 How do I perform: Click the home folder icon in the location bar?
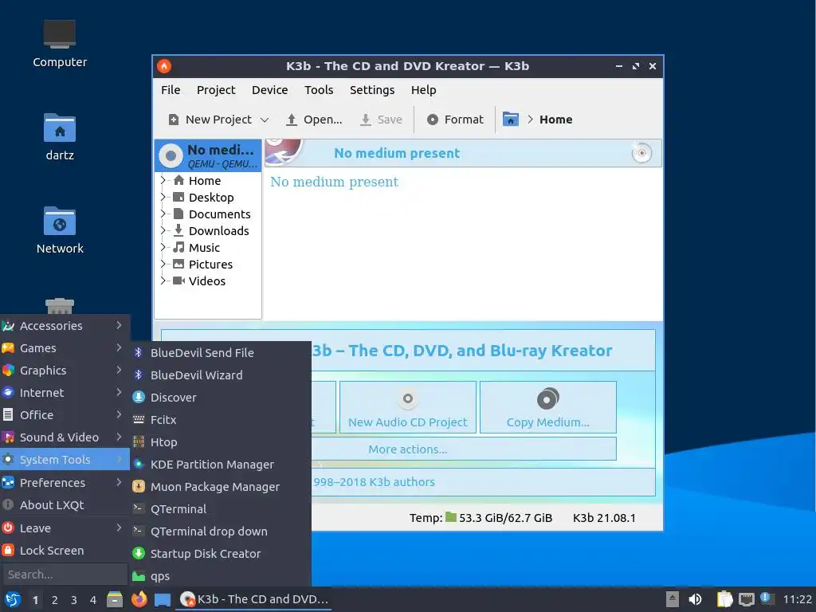[x=511, y=120]
